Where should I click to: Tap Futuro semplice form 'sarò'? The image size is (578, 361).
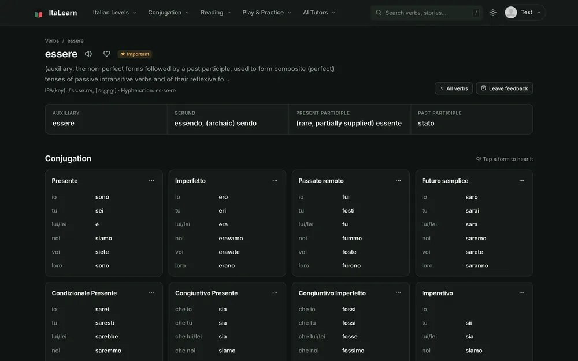tap(472, 197)
